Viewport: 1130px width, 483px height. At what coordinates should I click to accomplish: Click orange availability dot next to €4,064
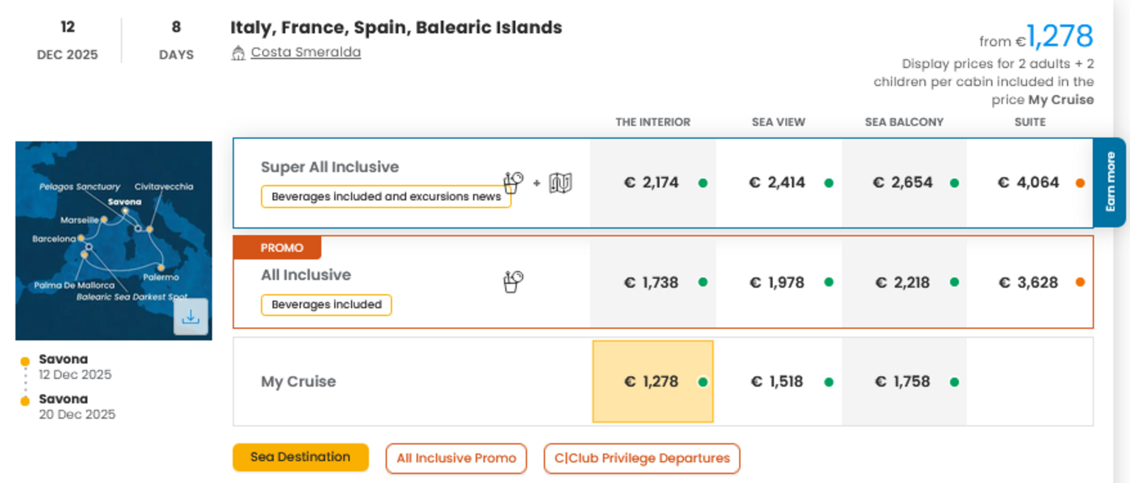click(x=1080, y=183)
